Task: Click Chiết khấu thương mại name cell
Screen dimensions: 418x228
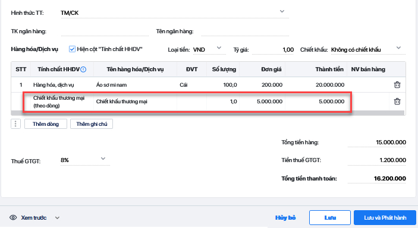Action: tap(135, 102)
